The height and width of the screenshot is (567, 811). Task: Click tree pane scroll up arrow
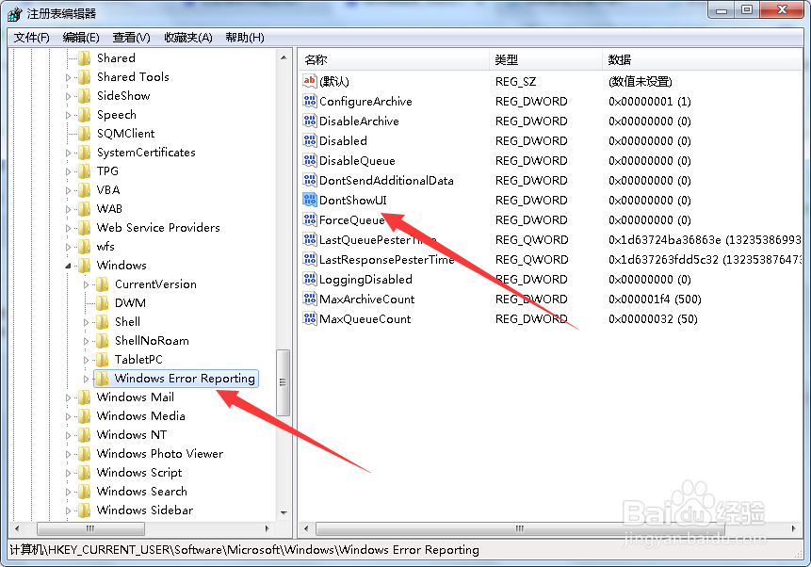(284, 57)
